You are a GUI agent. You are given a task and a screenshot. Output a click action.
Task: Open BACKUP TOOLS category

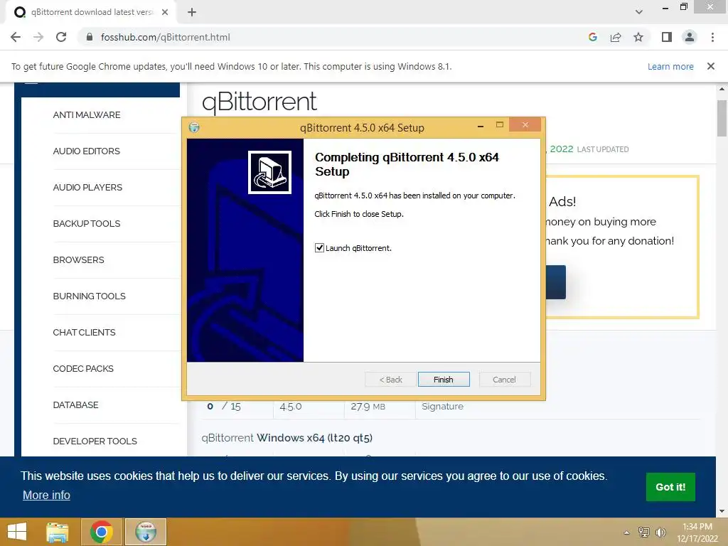click(86, 223)
